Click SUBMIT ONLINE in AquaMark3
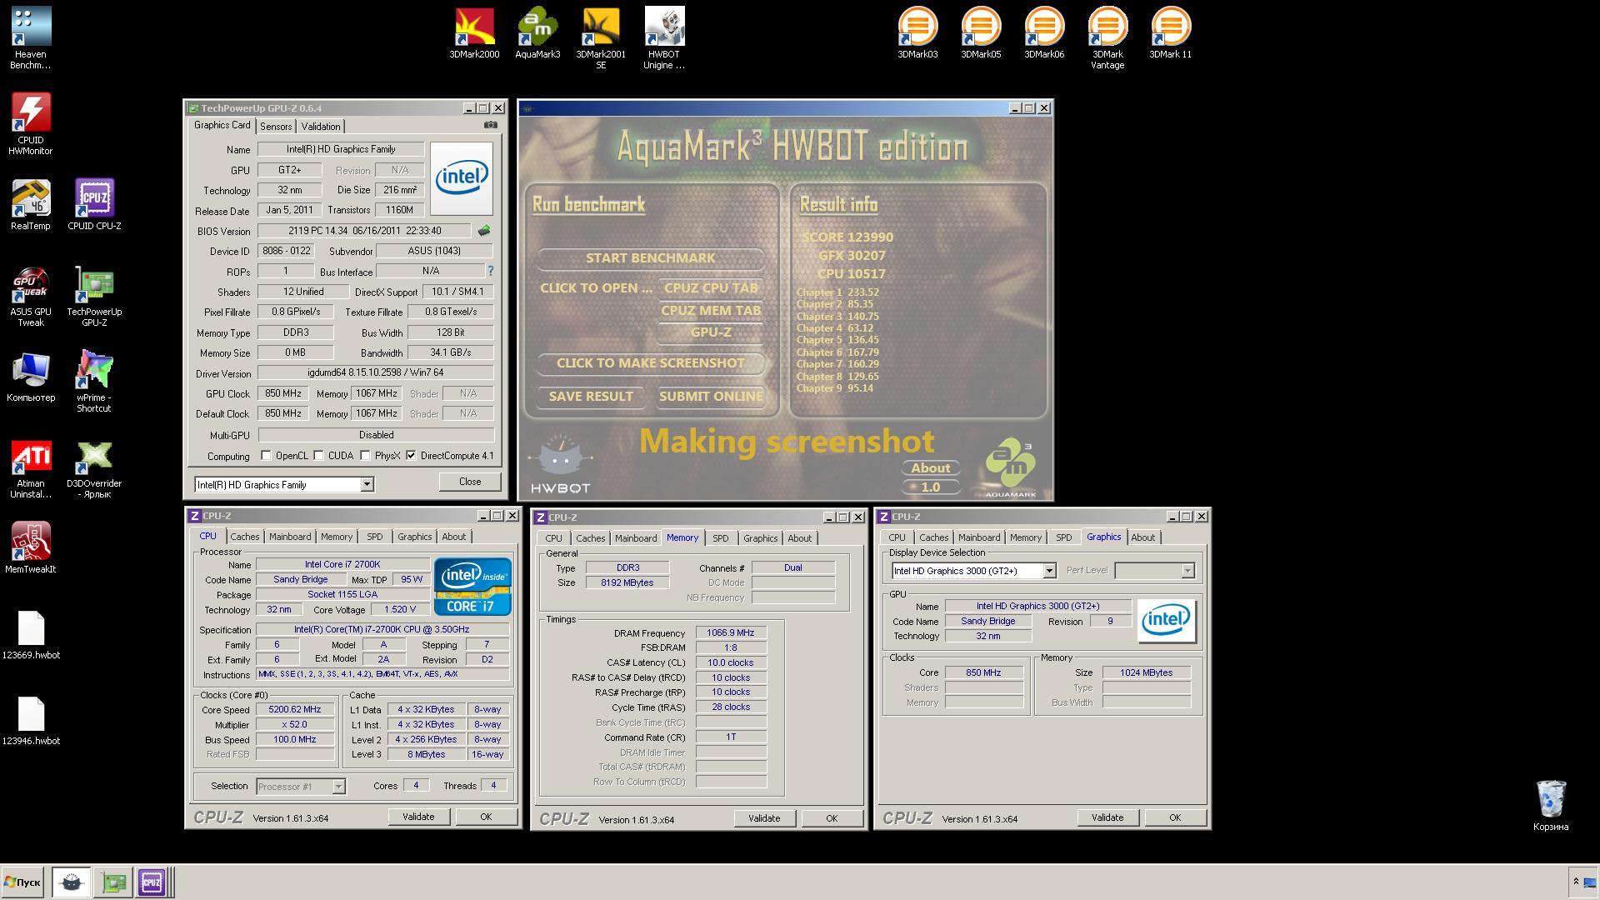The image size is (1600, 900). coord(711,397)
